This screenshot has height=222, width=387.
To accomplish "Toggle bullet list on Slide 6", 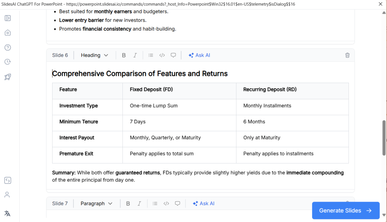I will tap(151, 55).
